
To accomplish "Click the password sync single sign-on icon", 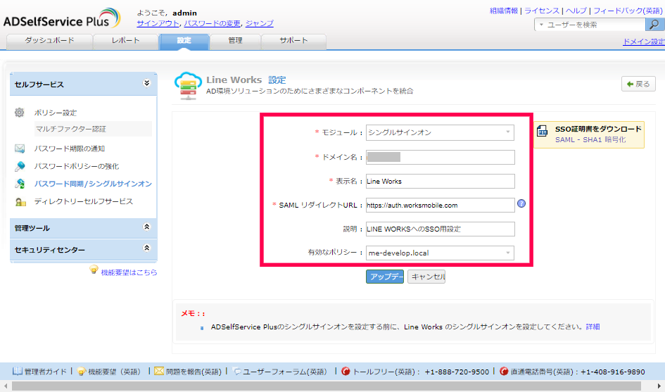I will pos(20,184).
